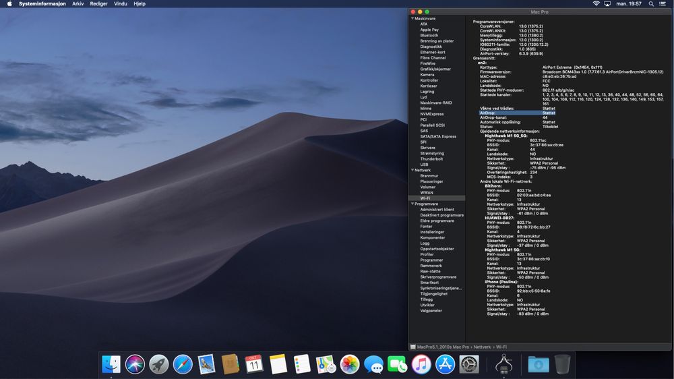Open the Trash in the Dock
The height and width of the screenshot is (379, 674).
562,364
